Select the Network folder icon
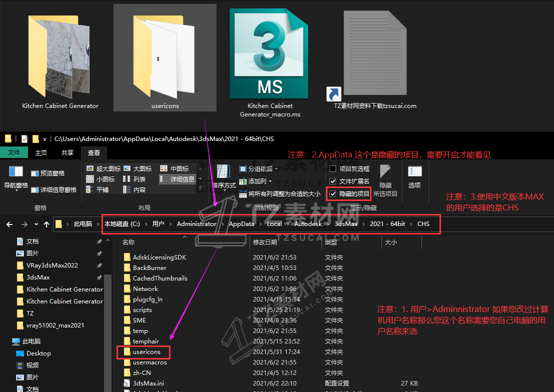The height and width of the screenshot is (392, 554). 127,289
